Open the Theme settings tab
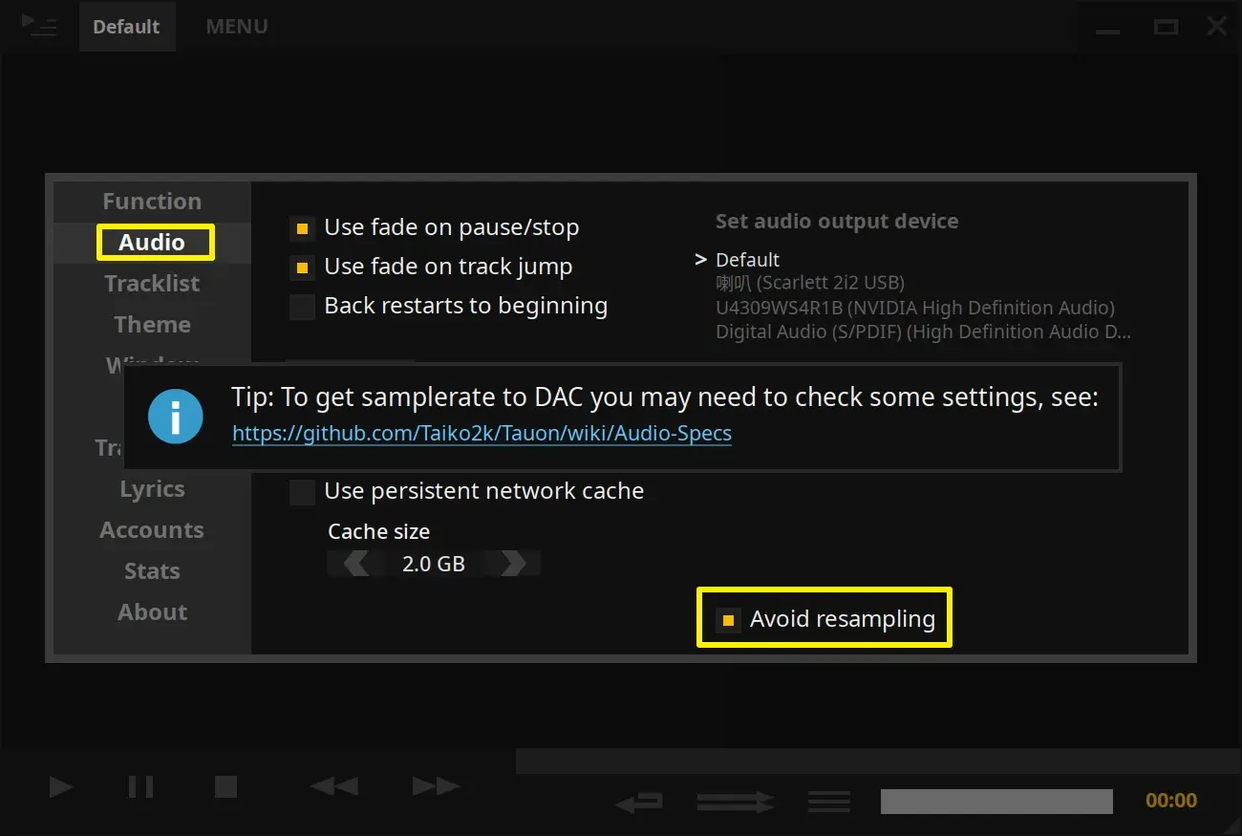Viewport: 1242px width, 836px height. coord(152,325)
